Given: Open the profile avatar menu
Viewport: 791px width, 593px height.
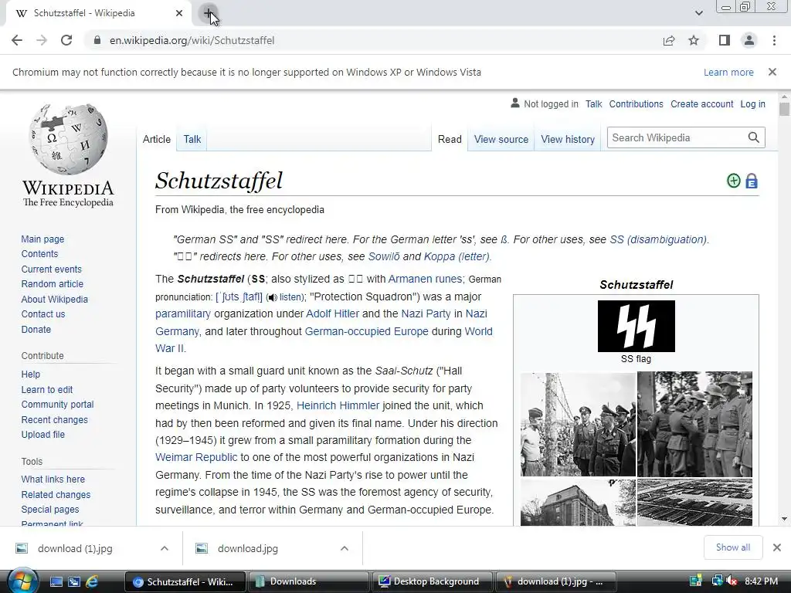Looking at the screenshot, I should (x=749, y=40).
